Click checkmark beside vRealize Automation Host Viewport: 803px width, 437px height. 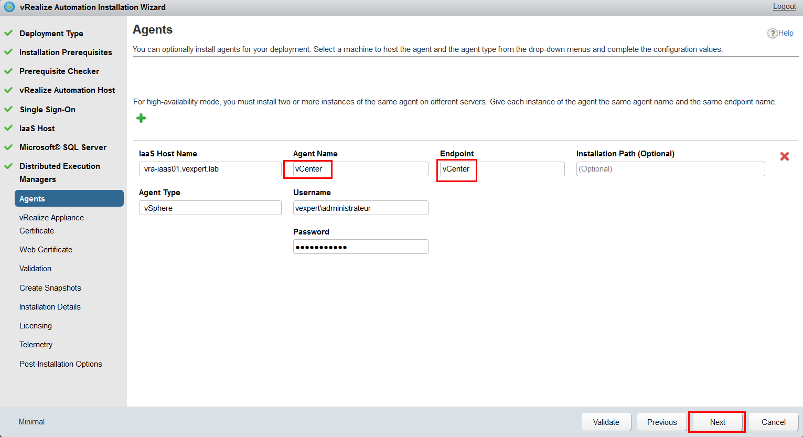[8, 90]
